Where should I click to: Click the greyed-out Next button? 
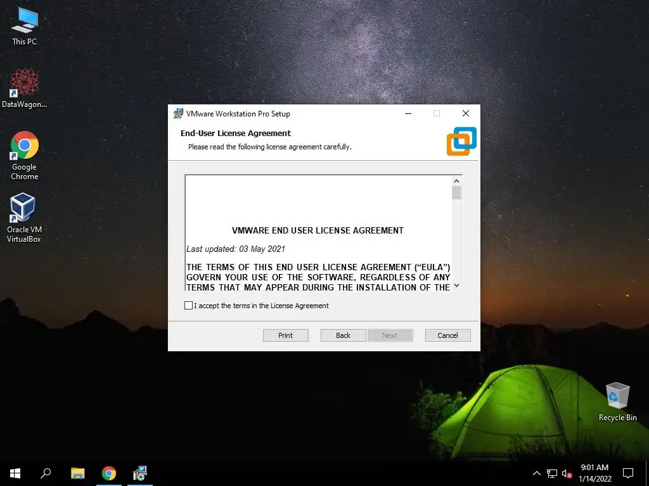coord(390,335)
